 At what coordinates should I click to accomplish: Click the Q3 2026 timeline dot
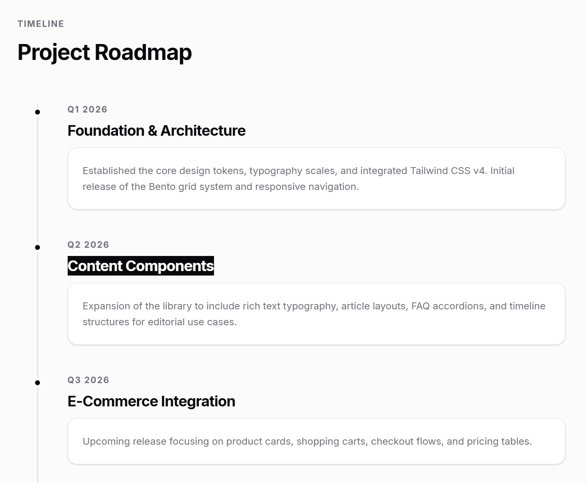(x=38, y=383)
